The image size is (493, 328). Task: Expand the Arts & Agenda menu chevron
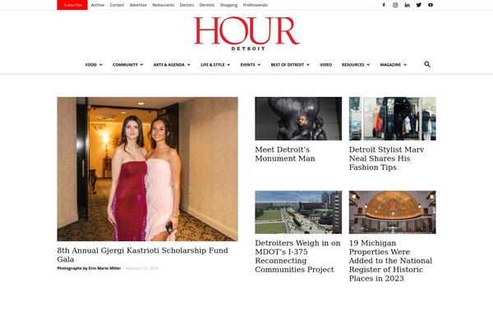point(189,65)
